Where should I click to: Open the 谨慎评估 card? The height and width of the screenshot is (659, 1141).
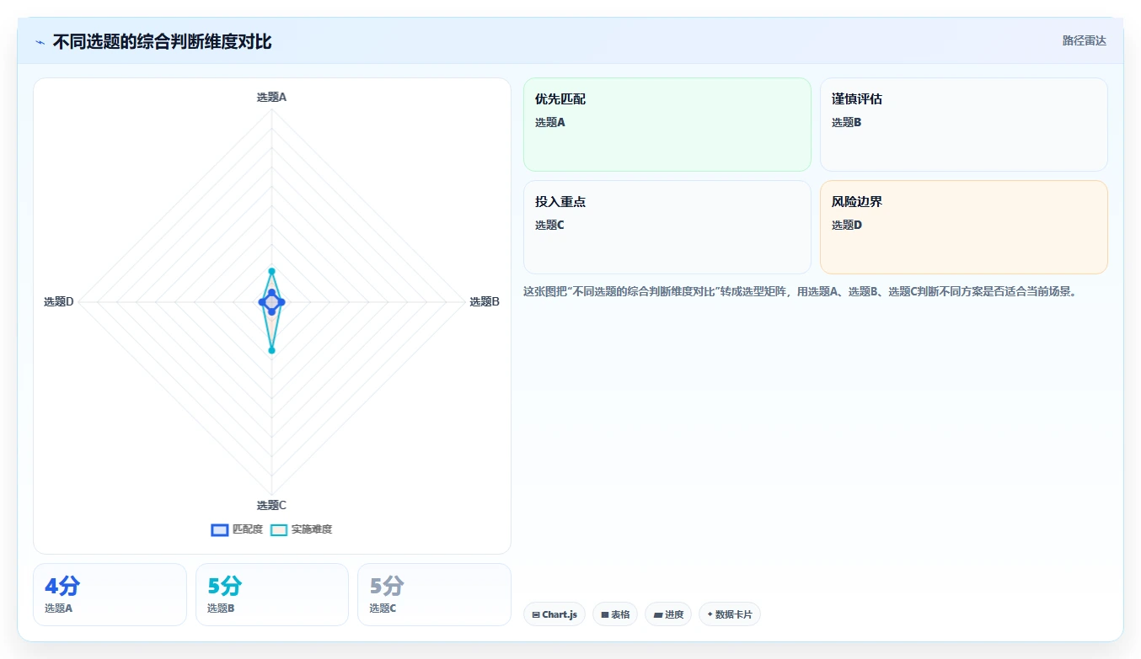(x=964, y=125)
